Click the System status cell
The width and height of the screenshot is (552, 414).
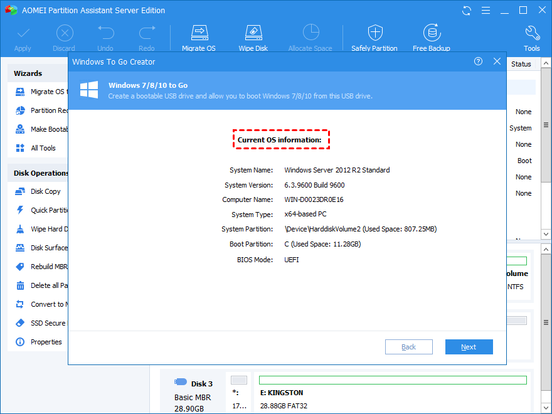[520, 128]
